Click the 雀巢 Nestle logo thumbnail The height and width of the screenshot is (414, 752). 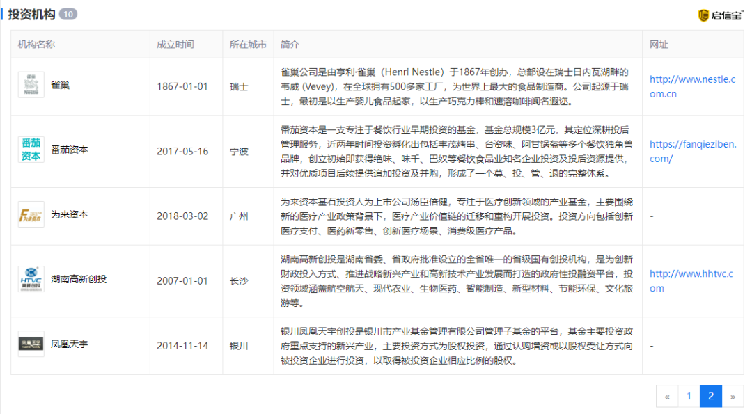[x=31, y=85]
